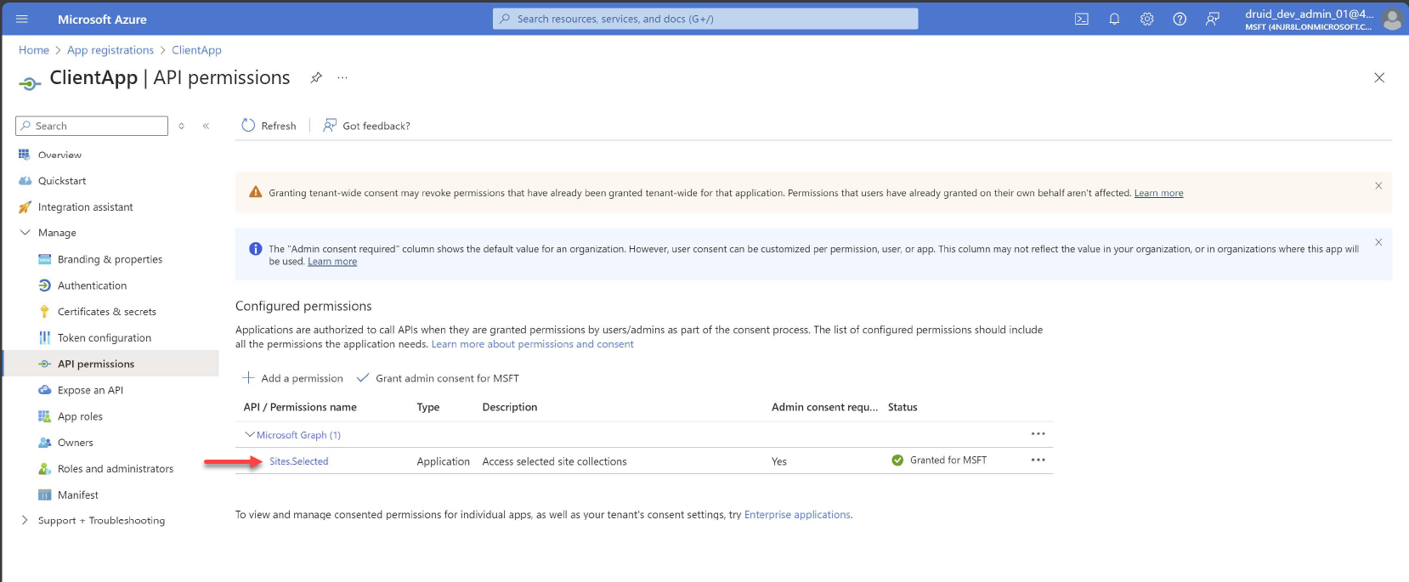Open App roles page

[x=80, y=416]
